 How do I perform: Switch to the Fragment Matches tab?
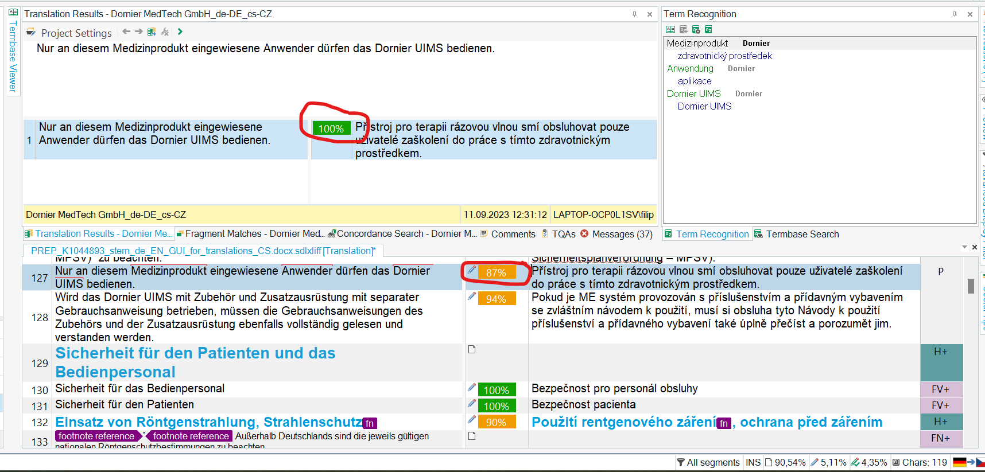click(x=250, y=233)
